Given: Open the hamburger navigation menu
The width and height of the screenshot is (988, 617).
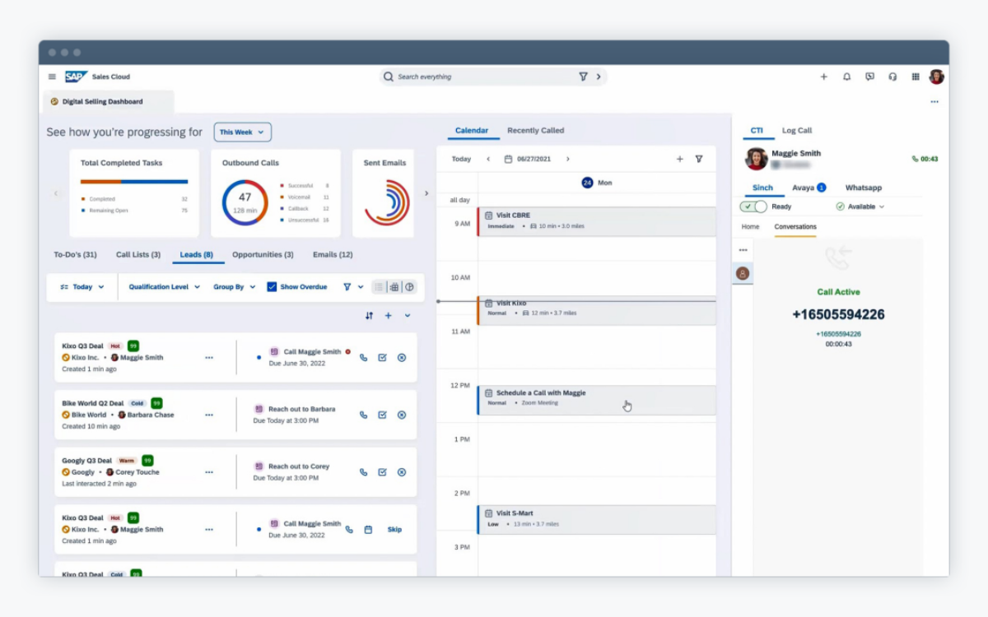Looking at the screenshot, I should [x=52, y=77].
